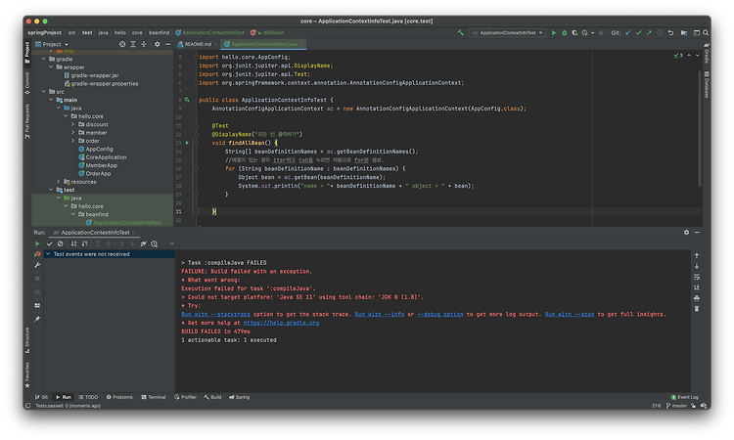Collapse Test events were not received node
The width and height of the screenshot is (734, 440).
[48, 254]
